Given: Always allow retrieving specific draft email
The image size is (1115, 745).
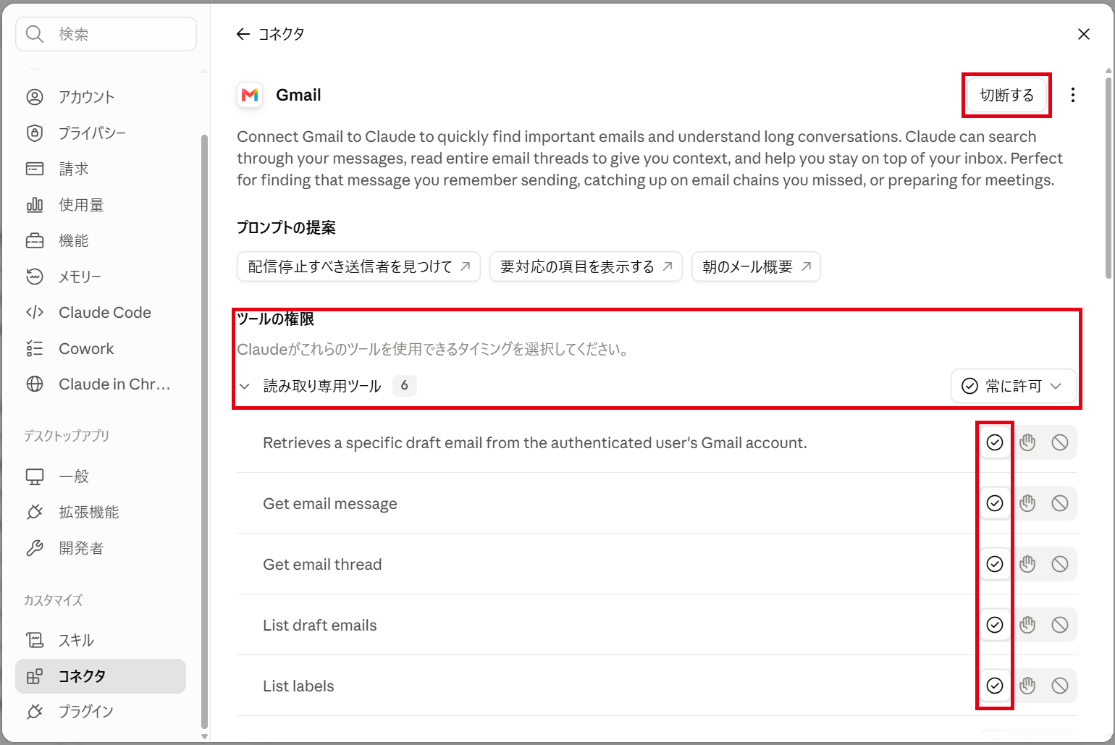Looking at the screenshot, I should (x=995, y=442).
